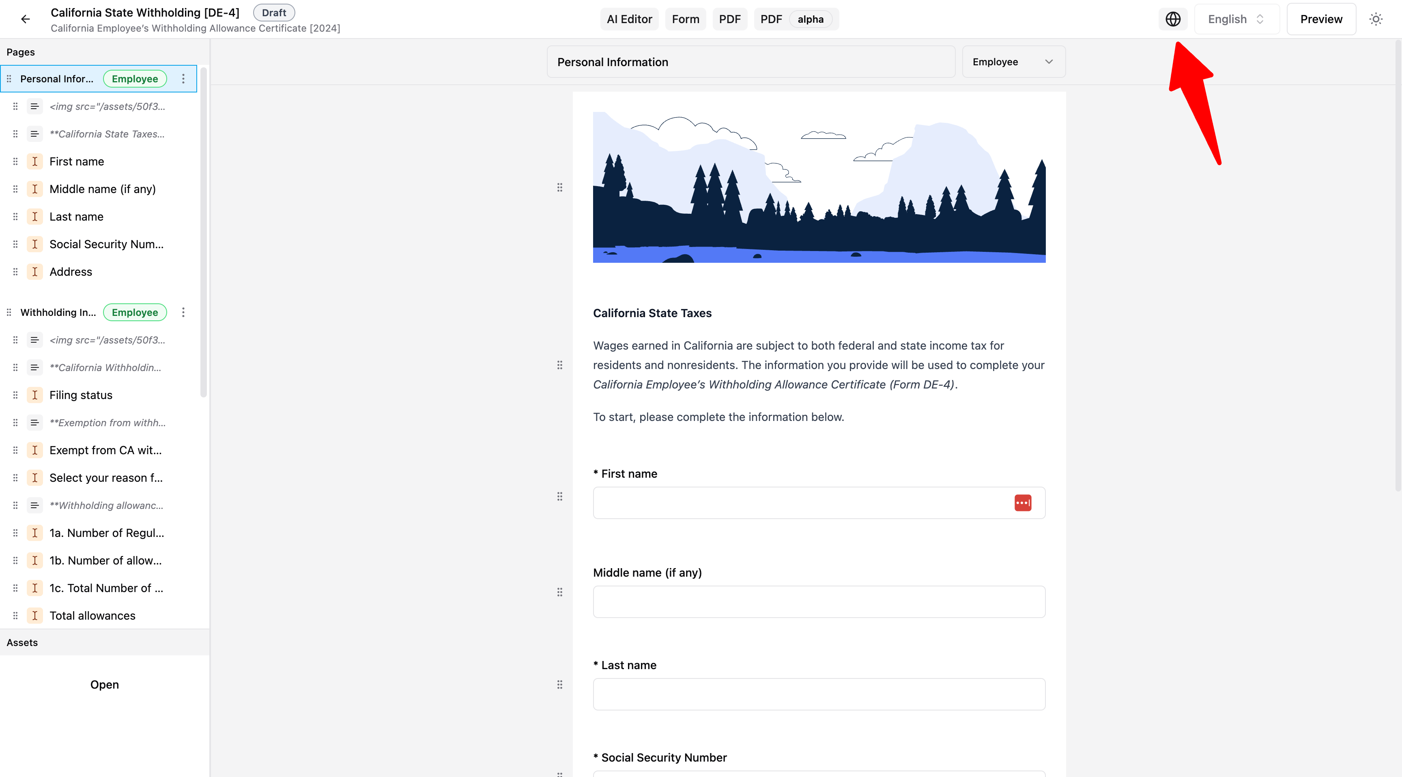This screenshot has height=777, width=1402.
Task: Select Exempt from CA wit... item in sidebar
Action: click(x=105, y=451)
